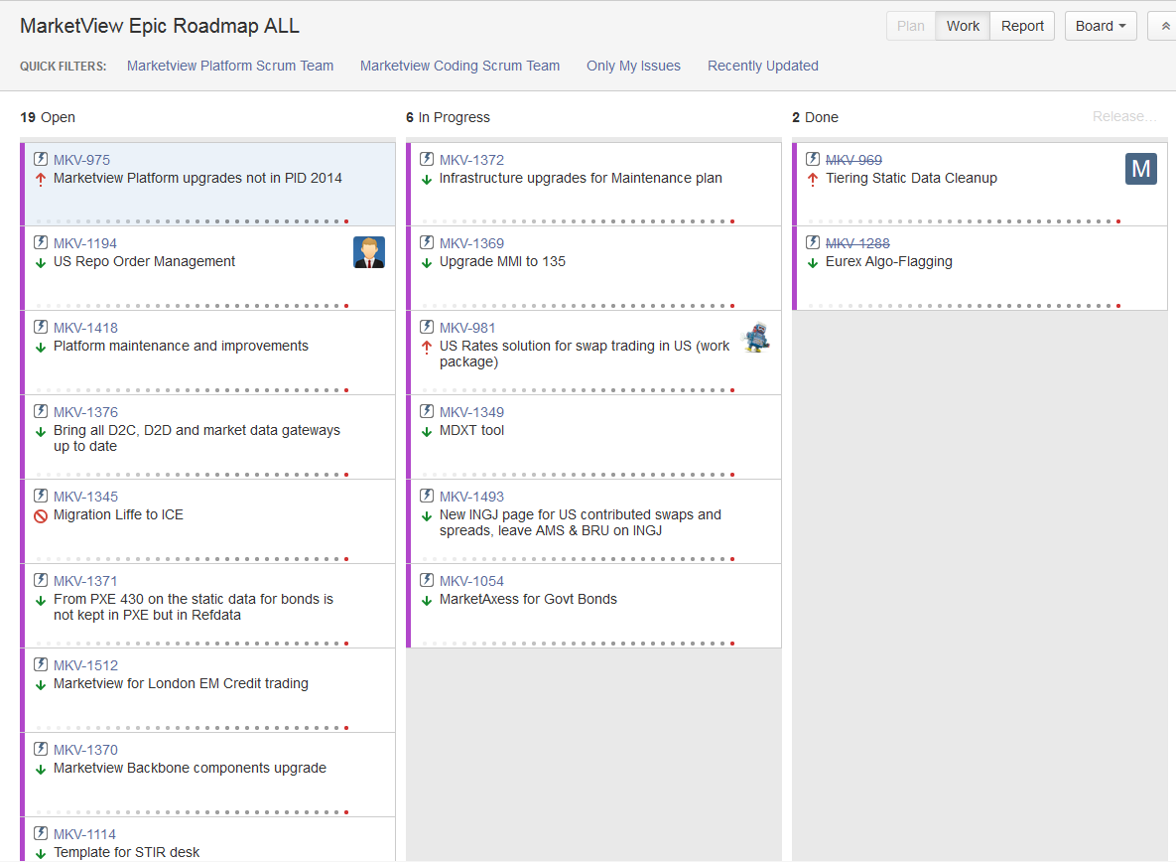Open resolved issue link MKV-1288
This screenshot has width=1176, height=862.
pyautogui.click(x=857, y=243)
